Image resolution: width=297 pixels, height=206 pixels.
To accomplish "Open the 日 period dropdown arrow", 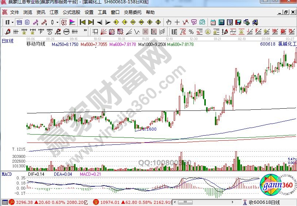I will (x=12, y=22).
